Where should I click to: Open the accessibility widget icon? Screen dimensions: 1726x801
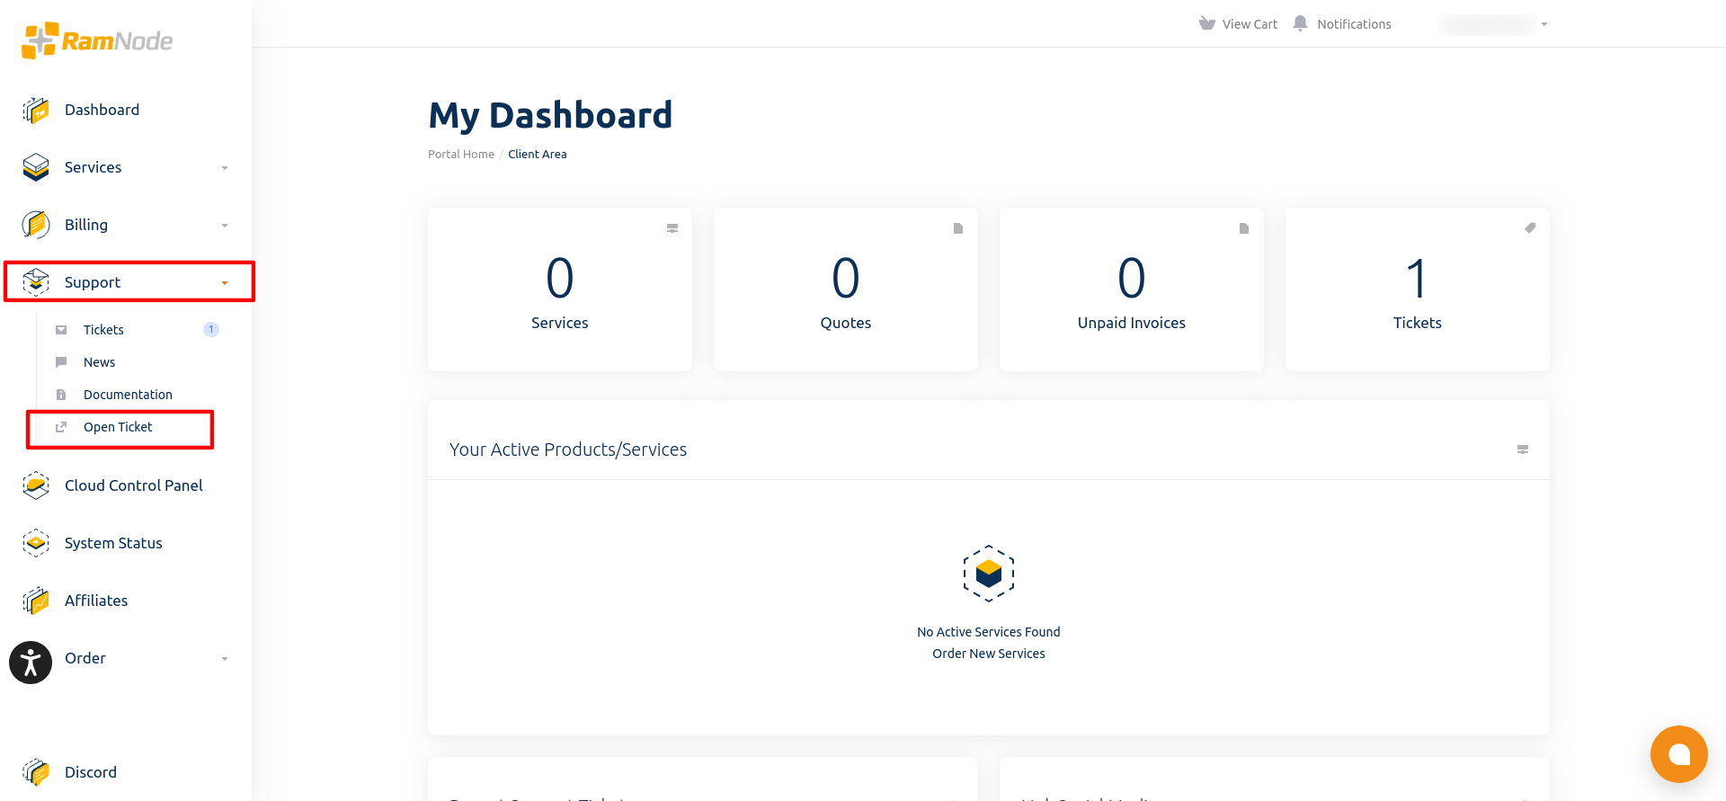31,663
